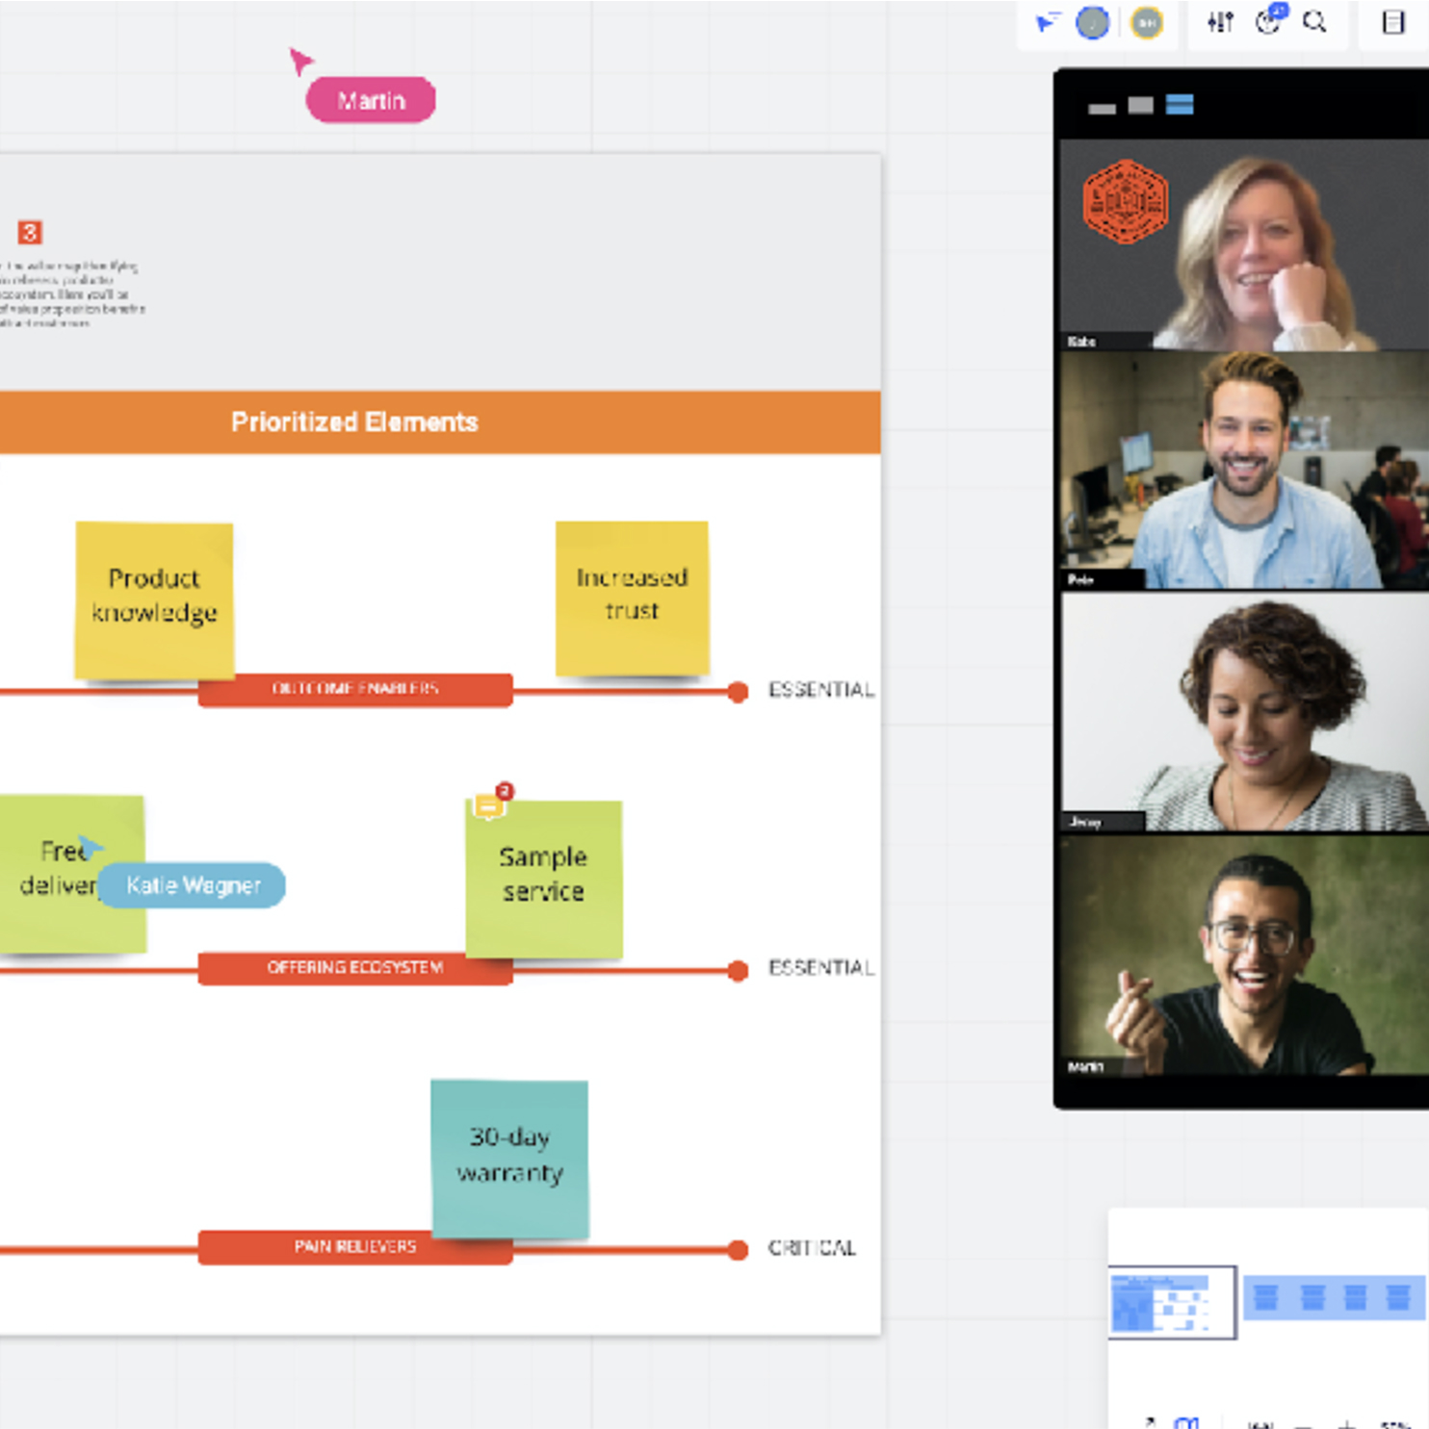
Task: Click the cursor-follow collaborators icon
Action: (1047, 22)
